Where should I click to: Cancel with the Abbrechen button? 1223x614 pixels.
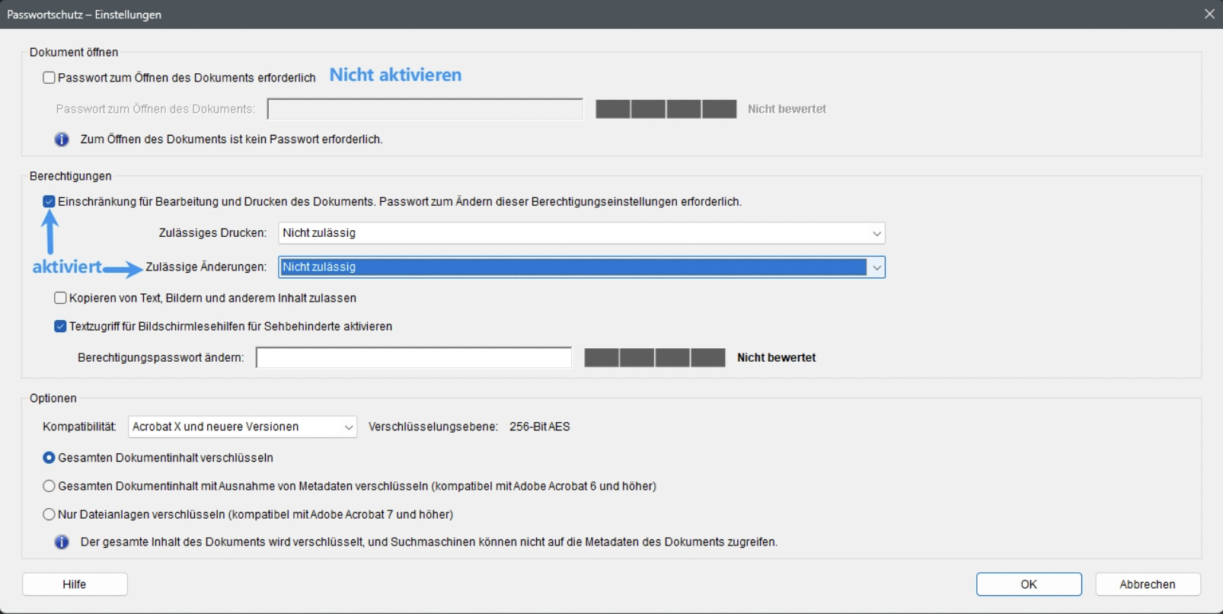[1148, 584]
